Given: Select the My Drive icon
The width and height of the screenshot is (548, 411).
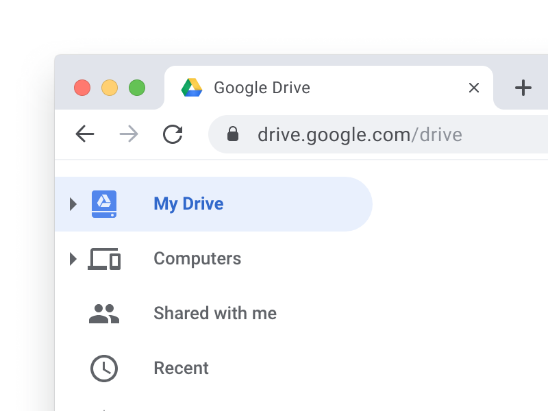Looking at the screenshot, I should pyautogui.click(x=103, y=203).
